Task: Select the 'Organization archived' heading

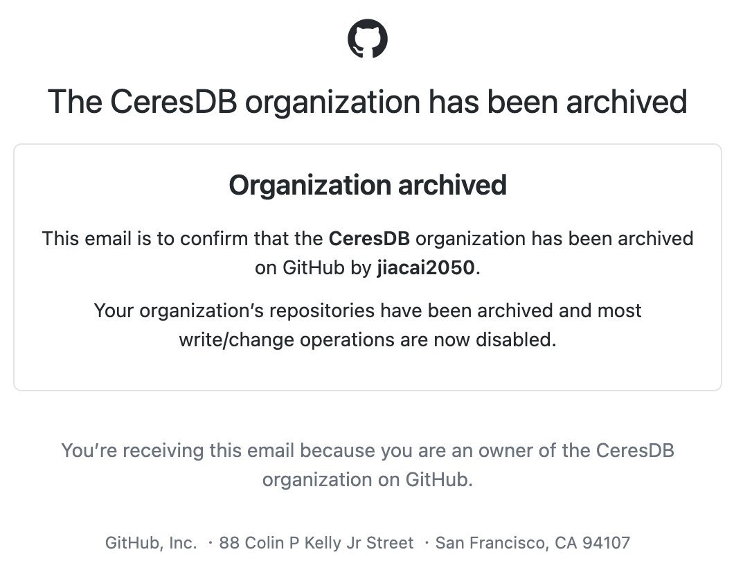Action: [x=368, y=185]
